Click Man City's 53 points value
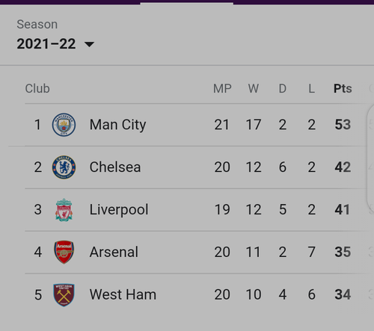The width and height of the screenshot is (374, 331). coord(343,125)
